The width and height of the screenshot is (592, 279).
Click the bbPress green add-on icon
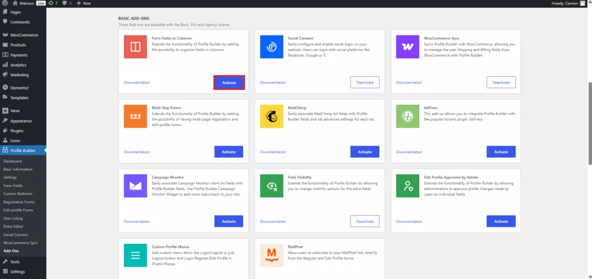point(408,116)
